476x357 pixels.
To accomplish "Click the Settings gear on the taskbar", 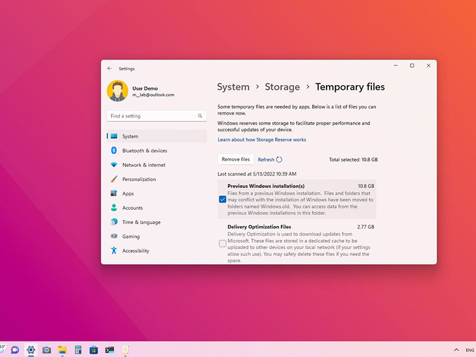I will tap(31, 350).
